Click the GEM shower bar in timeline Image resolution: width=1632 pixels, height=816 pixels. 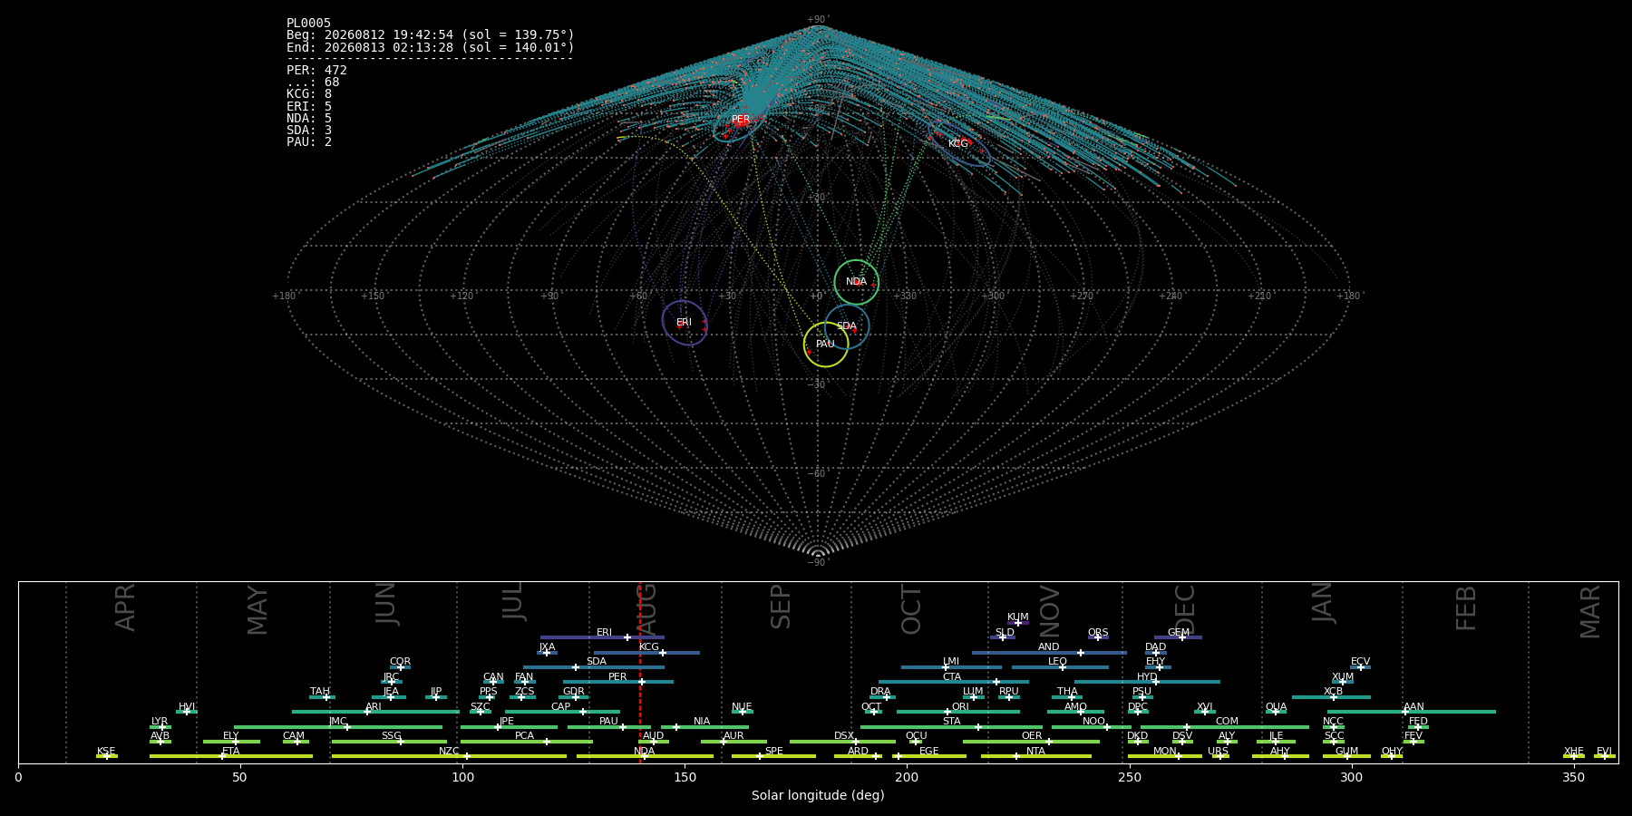tap(1178, 637)
